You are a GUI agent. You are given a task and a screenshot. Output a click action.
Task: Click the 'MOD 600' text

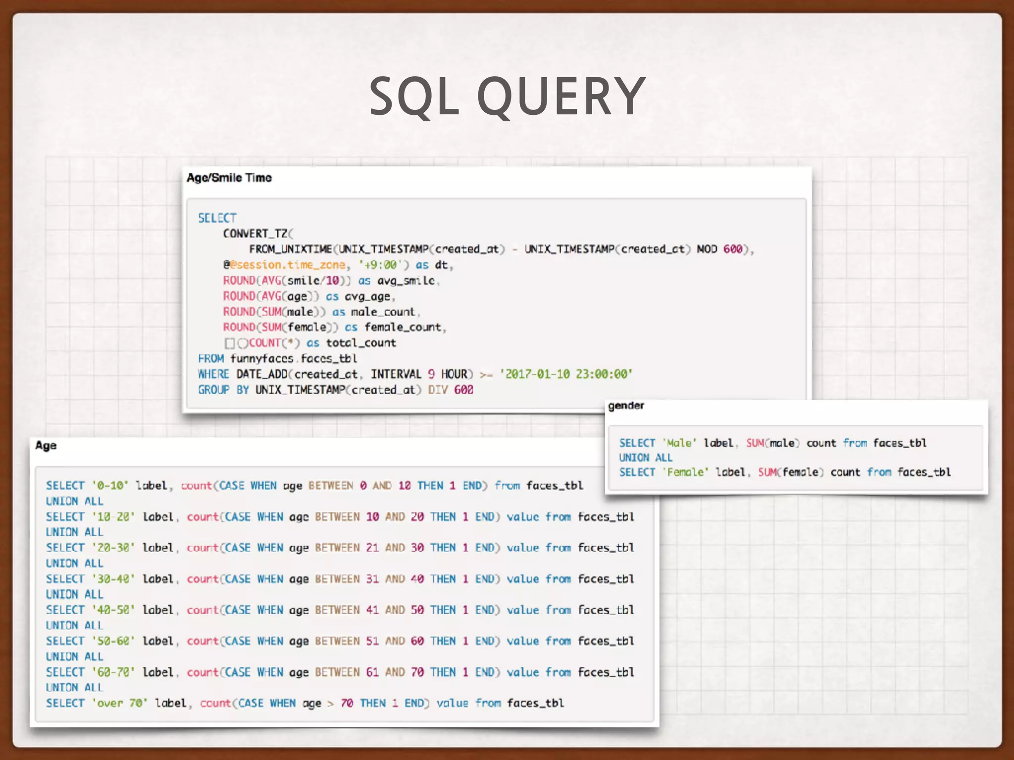pyautogui.click(x=720, y=249)
